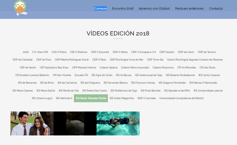Select the CEIP A Escardia filter
This screenshot has height=145, width=237.
tap(100, 52)
